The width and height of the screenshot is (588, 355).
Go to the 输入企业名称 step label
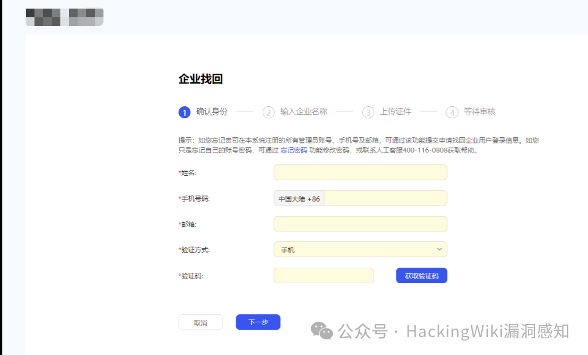pyautogui.click(x=303, y=111)
